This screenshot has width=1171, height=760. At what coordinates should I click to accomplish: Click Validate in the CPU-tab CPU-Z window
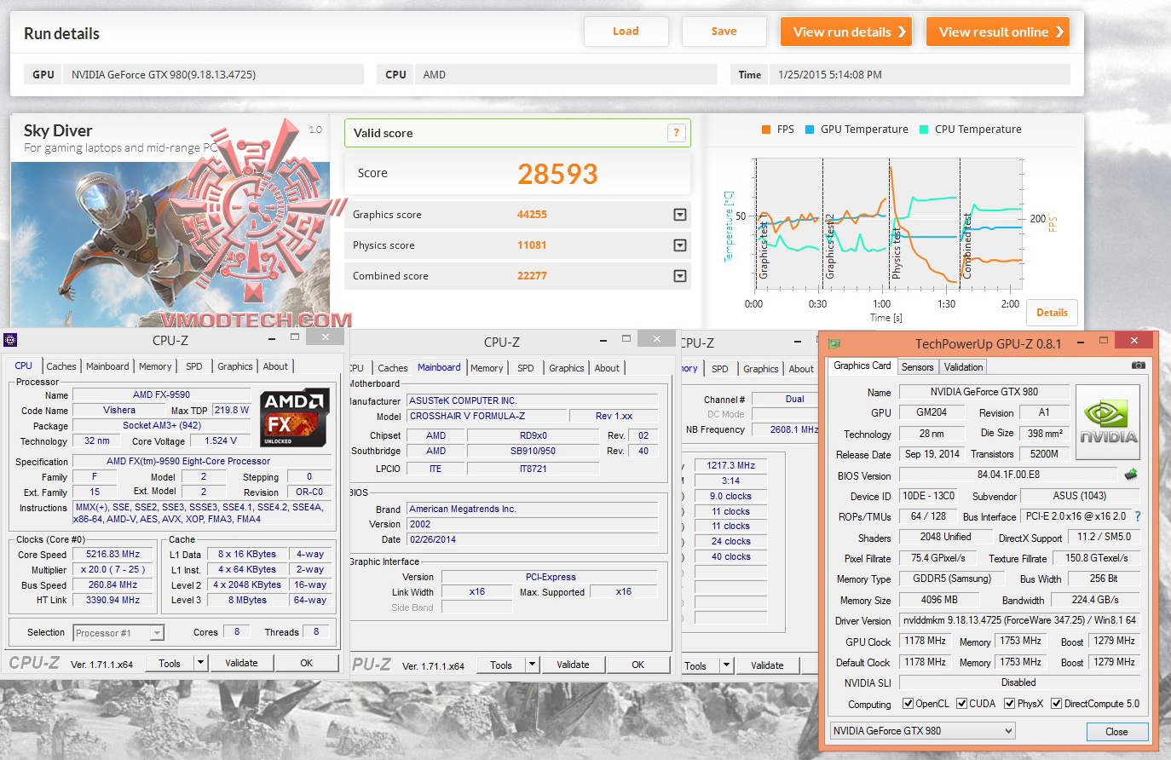pyautogui.click(x=241, y=663)
